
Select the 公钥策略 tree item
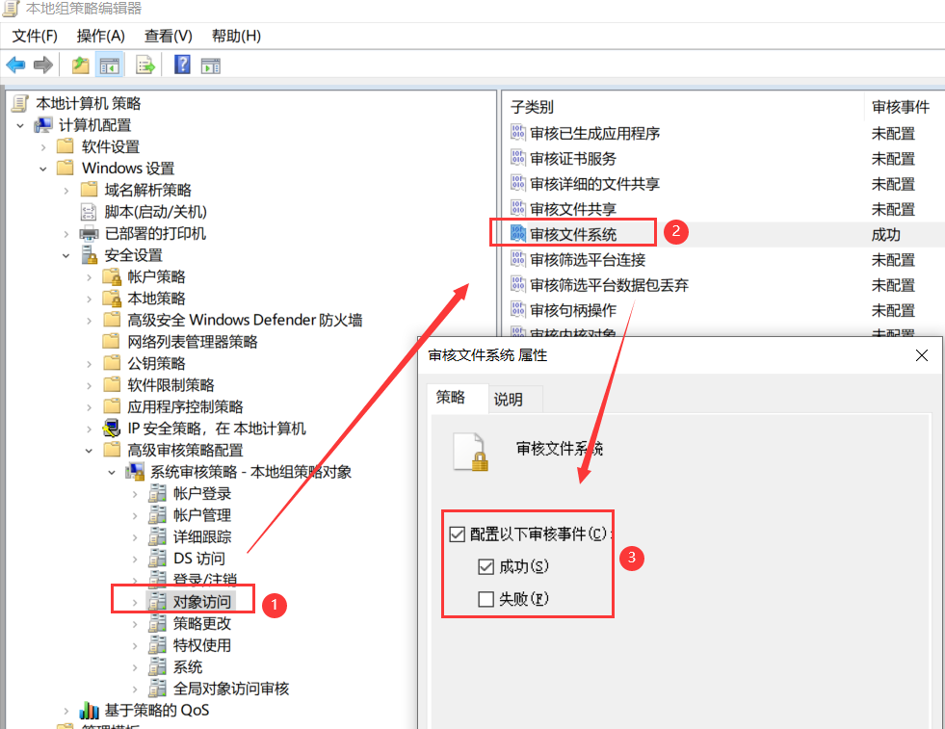(156, 363)
